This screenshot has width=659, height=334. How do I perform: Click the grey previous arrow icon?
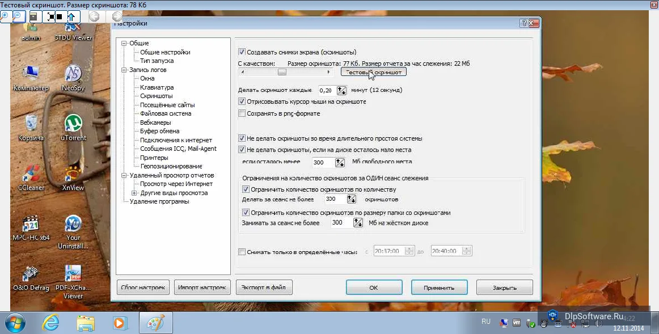[x=95, y=16]
